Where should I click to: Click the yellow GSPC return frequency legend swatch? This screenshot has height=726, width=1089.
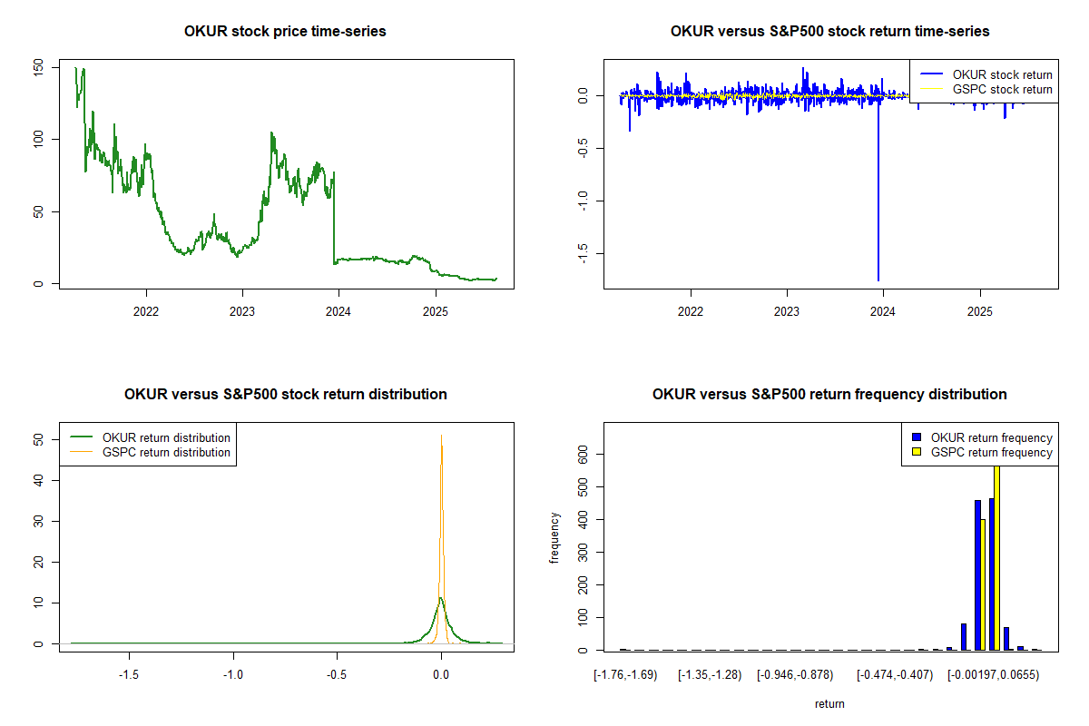[x=917, y=452]
